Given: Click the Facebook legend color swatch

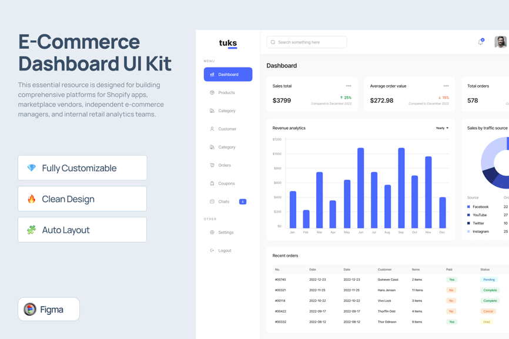Looking at the screenshot, I should (x=468, y=207).
